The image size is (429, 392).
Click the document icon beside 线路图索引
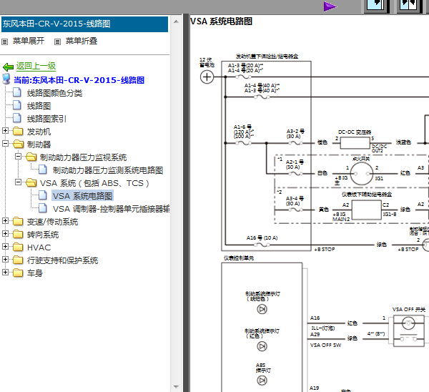click(x=17, y=118)
